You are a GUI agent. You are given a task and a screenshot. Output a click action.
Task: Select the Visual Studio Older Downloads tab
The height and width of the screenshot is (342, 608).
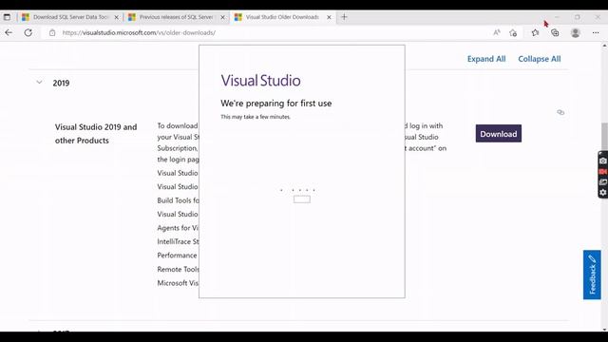tap(282, 17)
